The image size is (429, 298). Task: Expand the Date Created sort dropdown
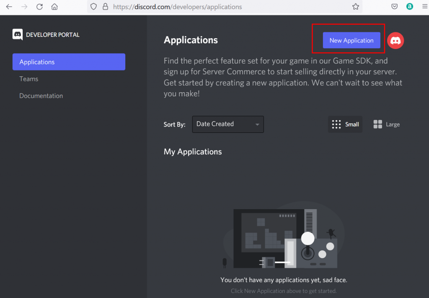pos(228,124)
